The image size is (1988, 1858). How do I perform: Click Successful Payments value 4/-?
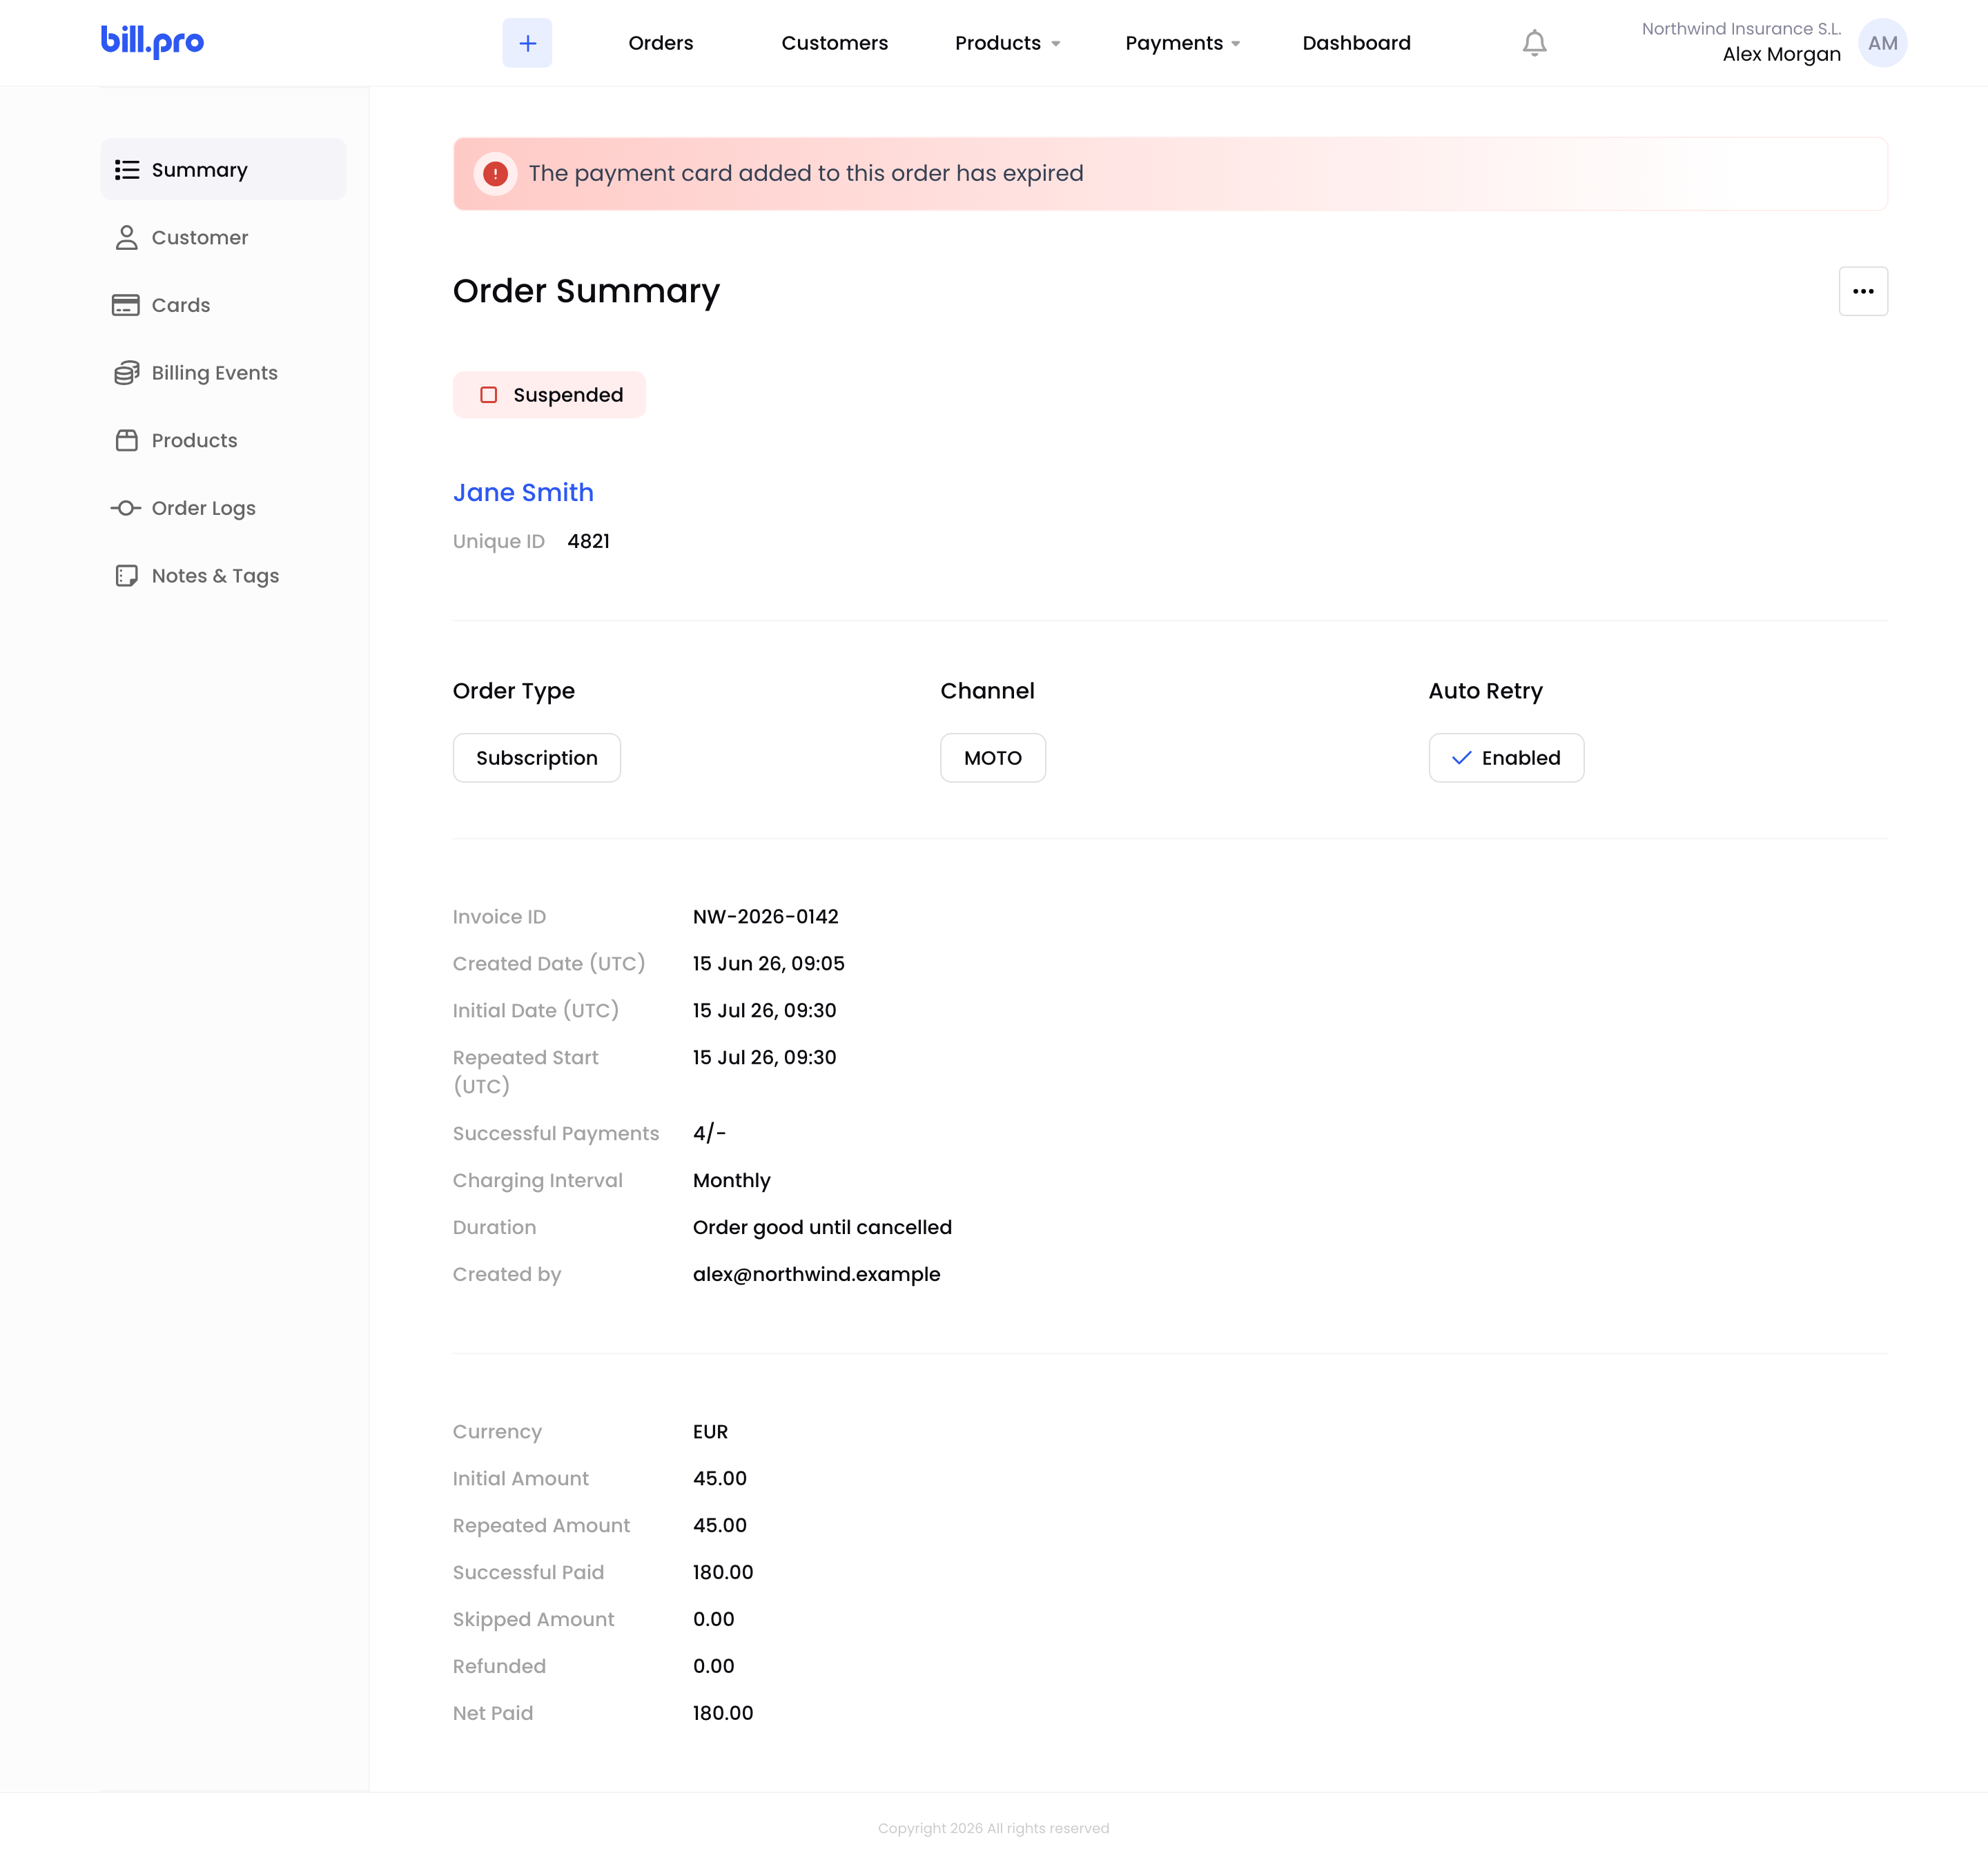[709, 1134]
